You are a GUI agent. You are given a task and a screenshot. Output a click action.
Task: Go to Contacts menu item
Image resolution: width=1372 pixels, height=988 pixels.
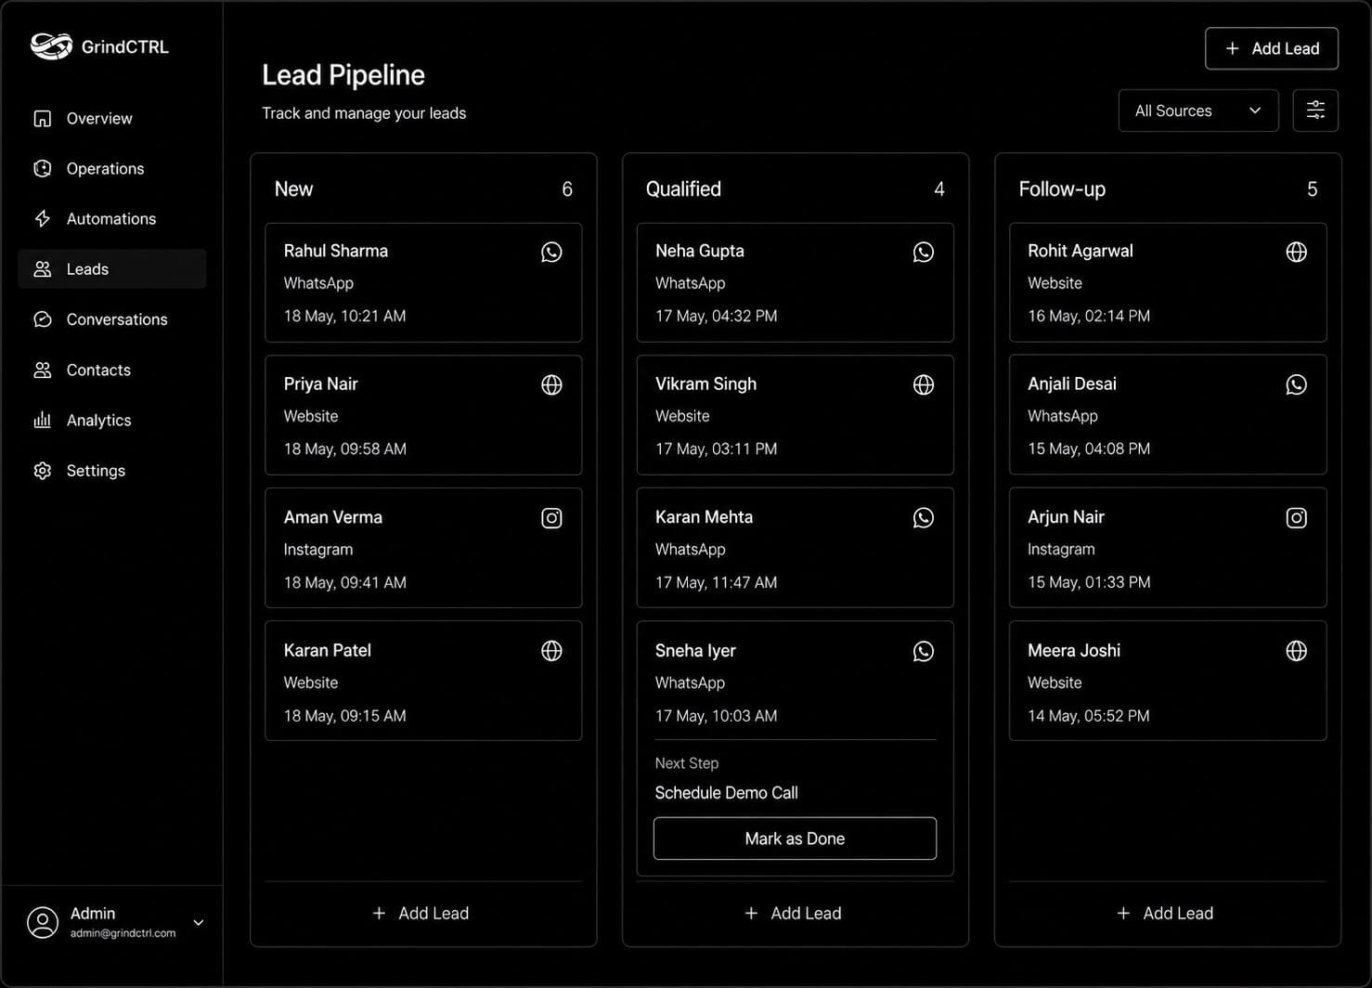pyautogui.click(x=111, y=370)
